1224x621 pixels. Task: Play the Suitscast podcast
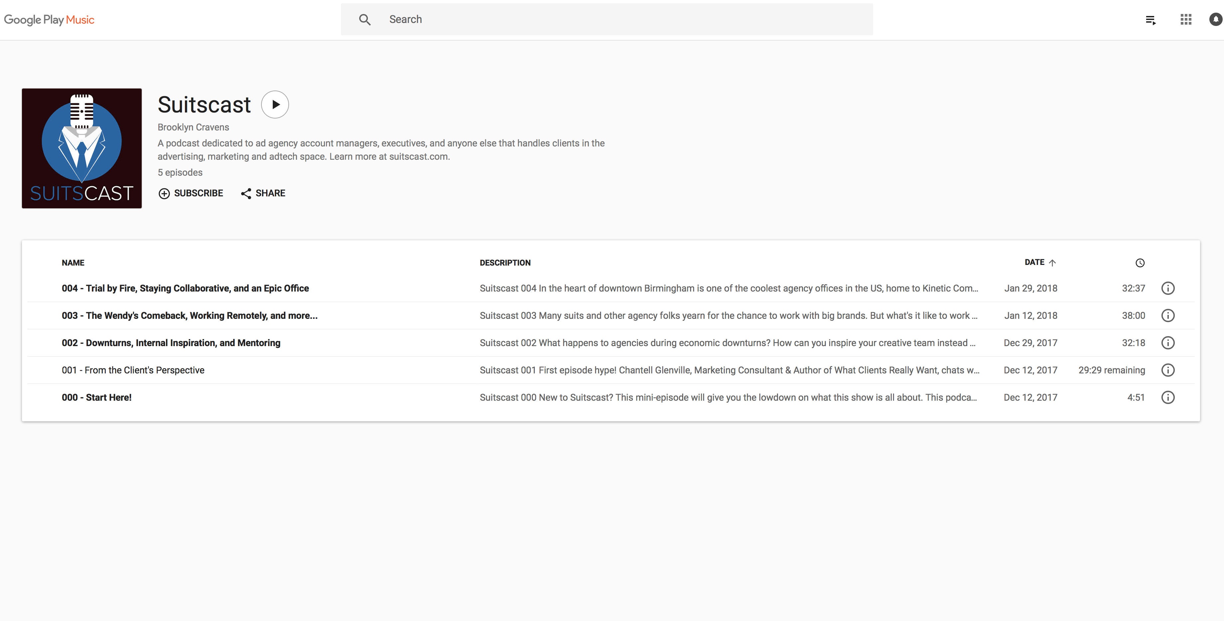[x=275, y=104]
